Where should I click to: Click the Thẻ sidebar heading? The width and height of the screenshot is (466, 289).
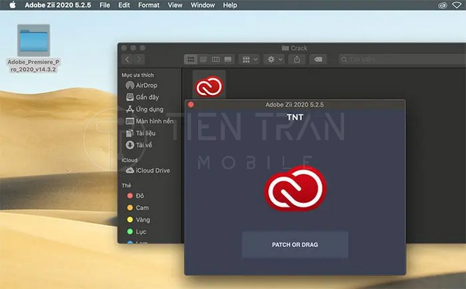click(126, 185)
